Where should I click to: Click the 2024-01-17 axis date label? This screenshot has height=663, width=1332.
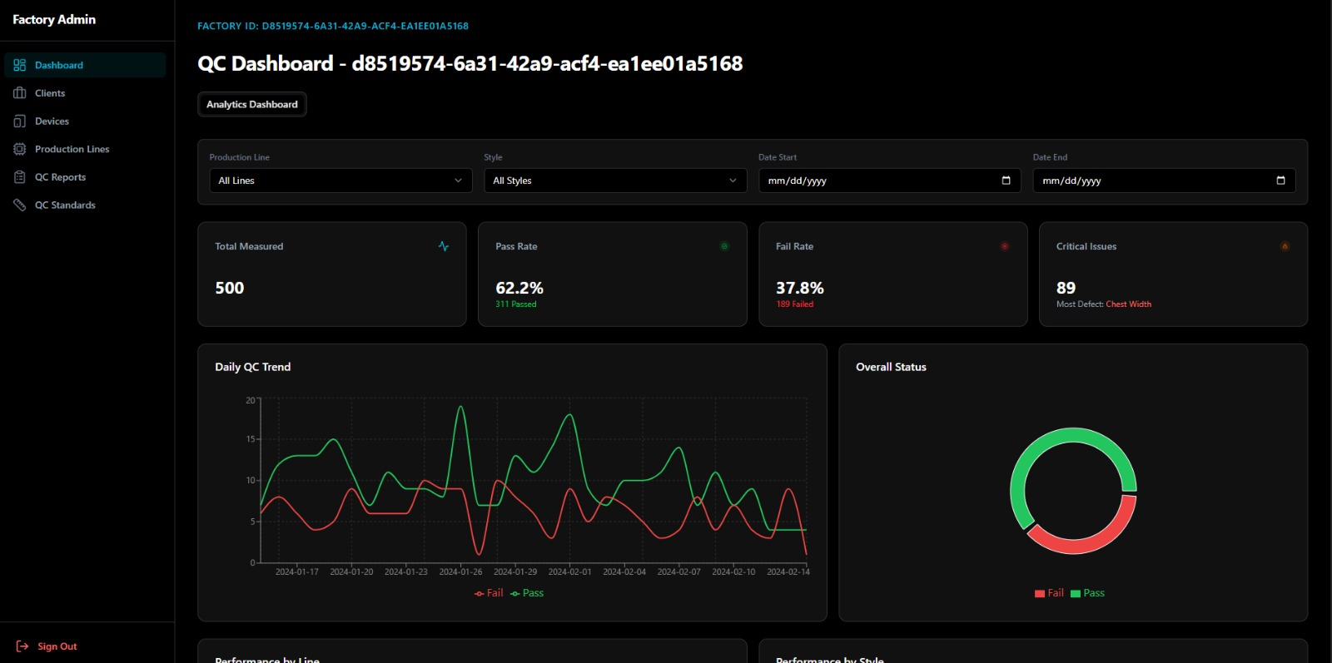pyautogui.click(x=297, y=571)
